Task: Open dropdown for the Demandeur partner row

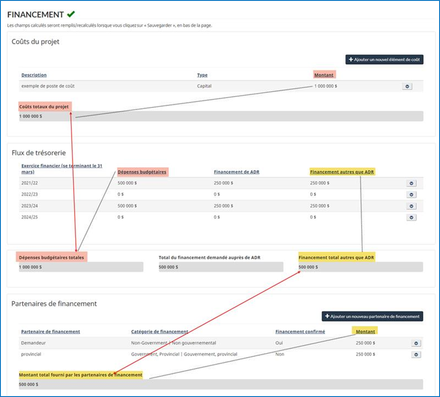Action: (416, 343)
